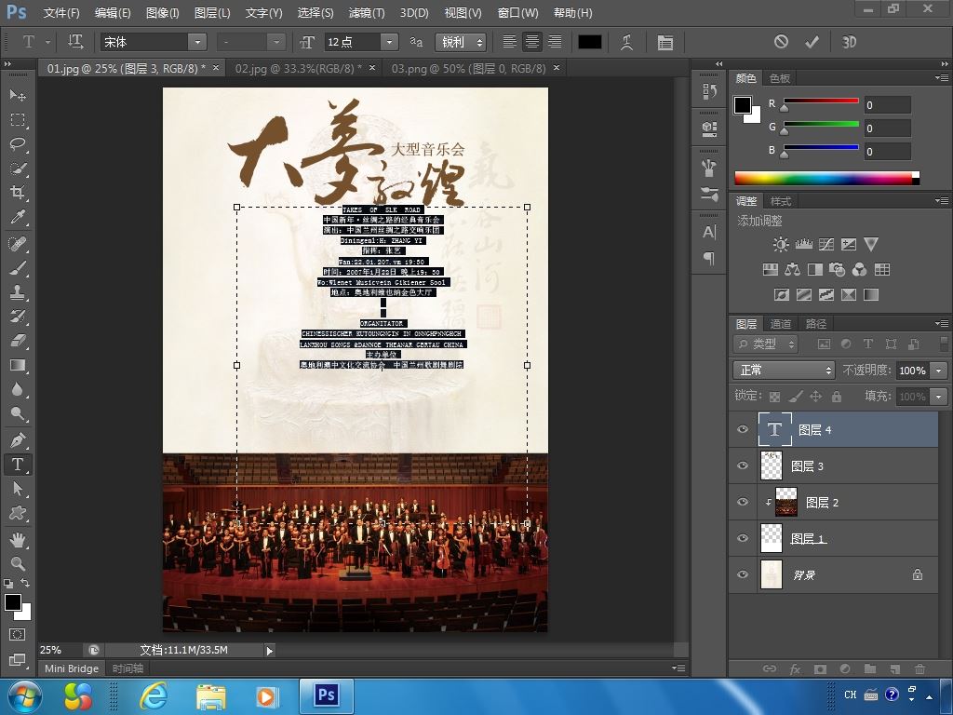Image resolution: width=953 pixels, height=715 pixels.
Task: Toggle text orientation
Action: 75,41
